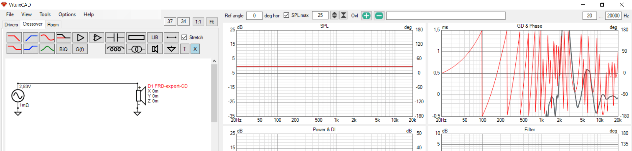This screenshot has height=151, width=632.
Task: Add a blue high-pass filter block
Action: [31, 38]
